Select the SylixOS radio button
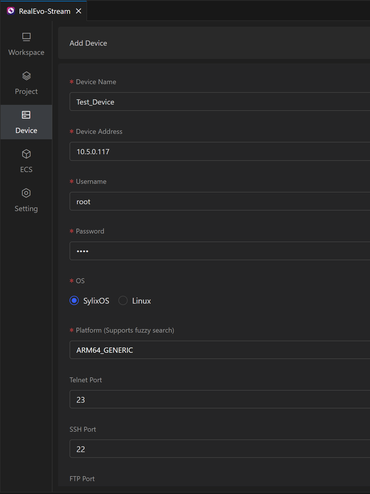Viewport: 370px width, 494px height. coord(74,300)
